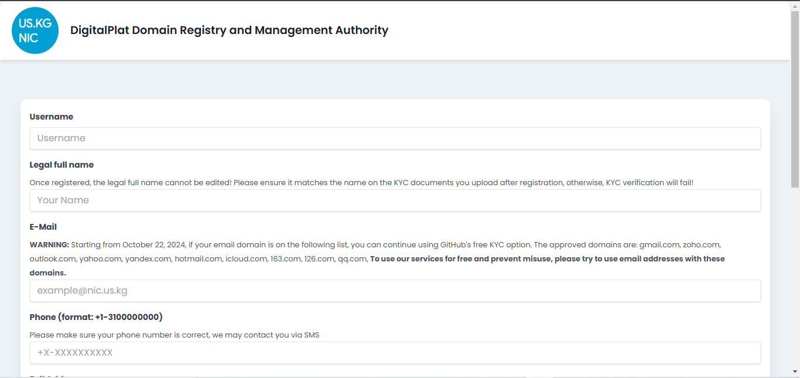The width and height of the screenshot is (800, 378).
Task: Select the example@nic.us.kg email field
Action: point(395,291)
